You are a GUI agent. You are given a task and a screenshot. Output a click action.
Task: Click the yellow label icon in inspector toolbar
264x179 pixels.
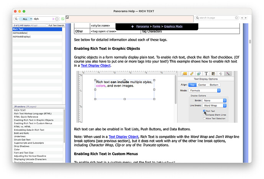point(185,74)
